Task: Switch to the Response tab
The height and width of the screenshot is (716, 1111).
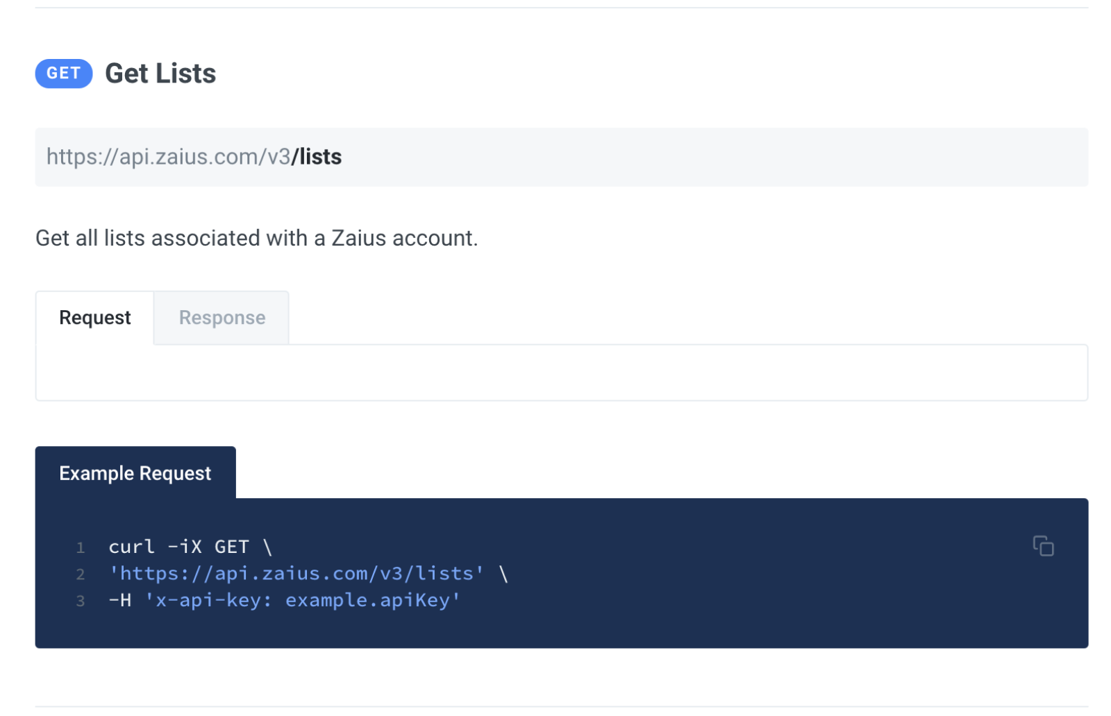Action: 222,317
